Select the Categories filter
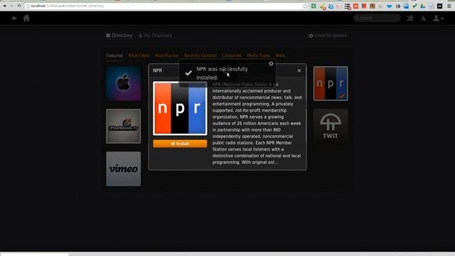Screen dimensions: 455x256 (232, 55)
